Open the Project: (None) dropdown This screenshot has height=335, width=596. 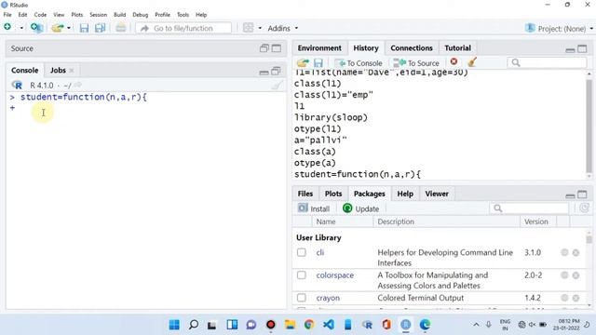pos(559,29)
